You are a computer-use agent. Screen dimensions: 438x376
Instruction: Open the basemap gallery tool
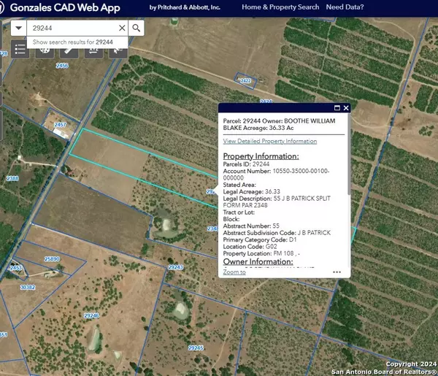(45, 50)
